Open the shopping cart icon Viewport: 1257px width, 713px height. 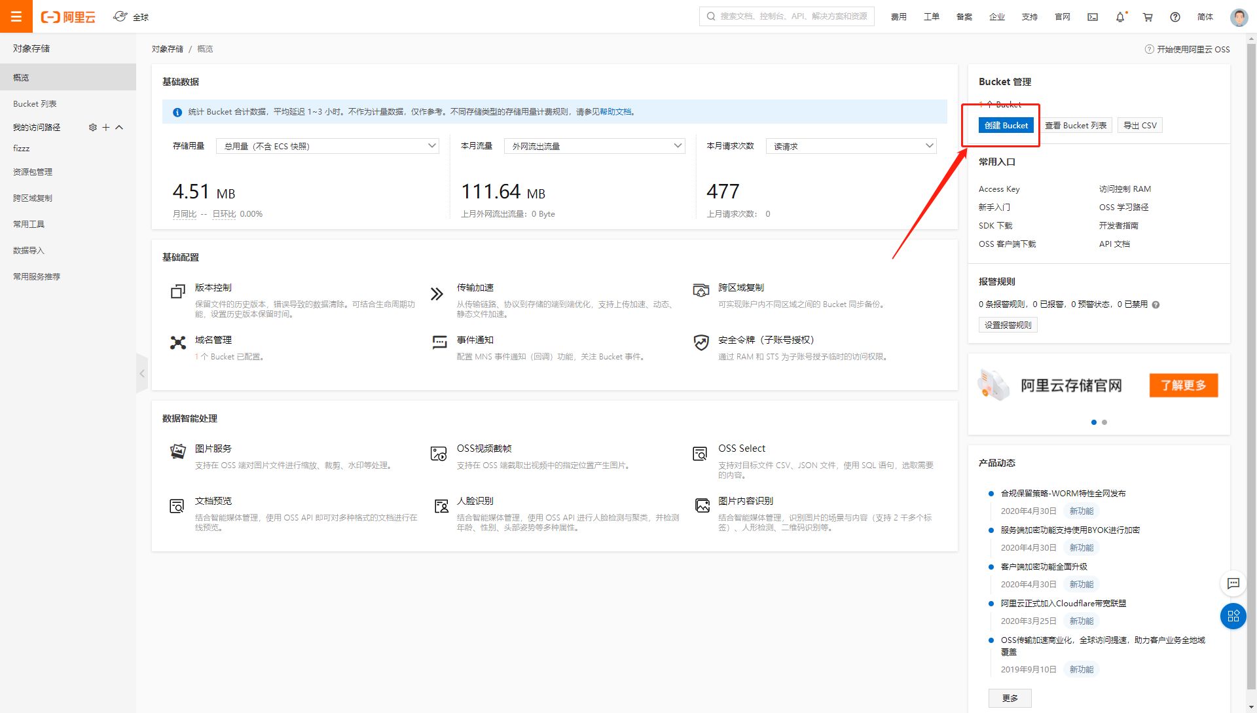[1148, 17]
